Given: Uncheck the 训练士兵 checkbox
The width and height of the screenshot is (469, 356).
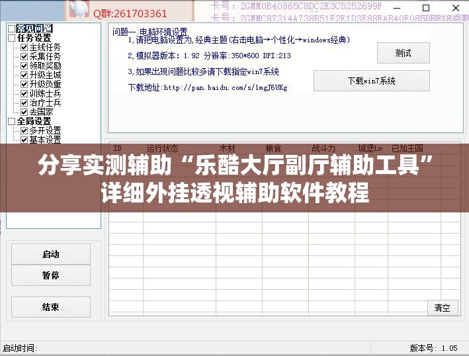Looking at the screenshot, I should [24, 94].
